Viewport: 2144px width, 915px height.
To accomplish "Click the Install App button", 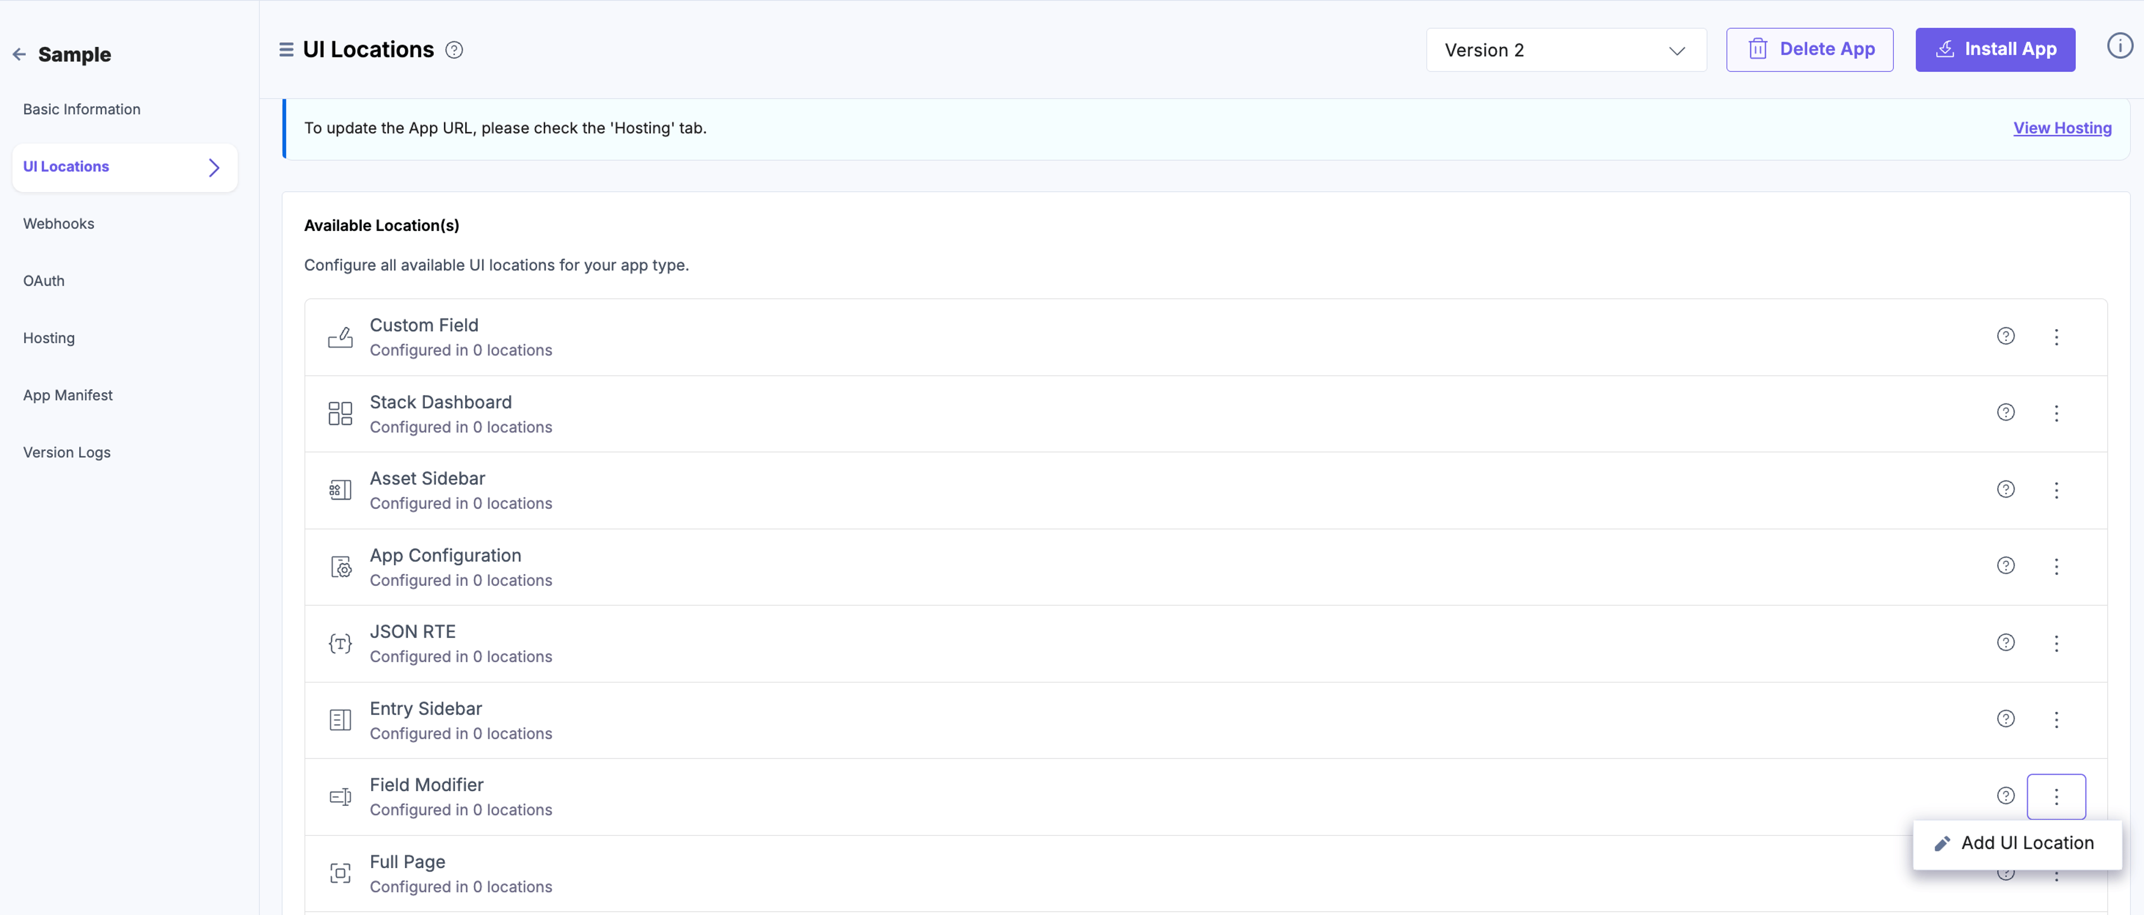I will point(1994,50).
